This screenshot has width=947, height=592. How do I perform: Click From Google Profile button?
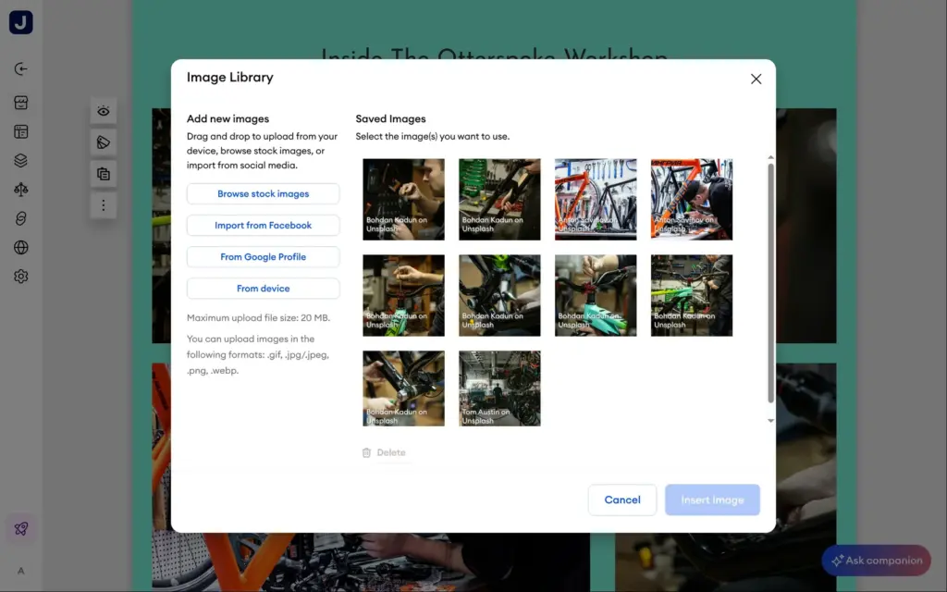click(x=263, y=257)
